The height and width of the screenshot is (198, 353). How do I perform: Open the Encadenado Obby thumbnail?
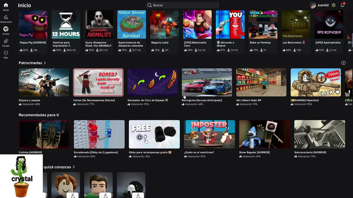[99, 134]
